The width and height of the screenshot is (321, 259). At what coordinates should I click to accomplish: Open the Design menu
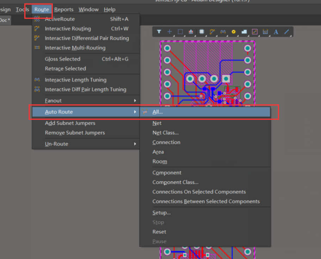5,10
